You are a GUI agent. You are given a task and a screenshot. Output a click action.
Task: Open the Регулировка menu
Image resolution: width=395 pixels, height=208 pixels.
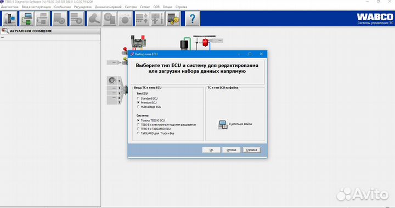pyautogui.click(x=83, y=7)
